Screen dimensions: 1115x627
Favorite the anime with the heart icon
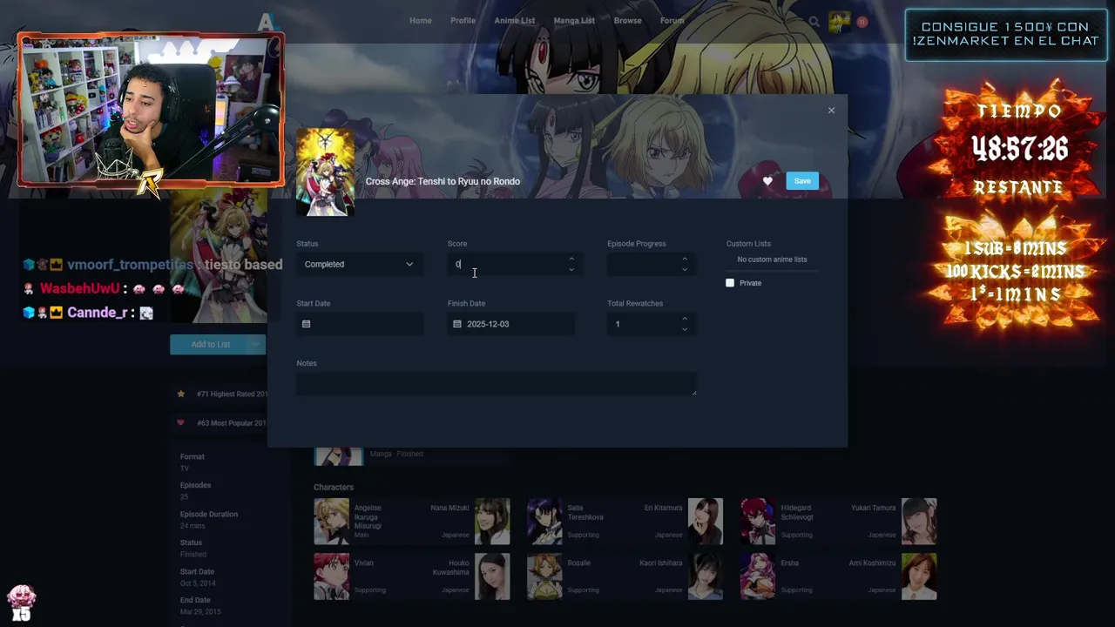[767, 181]
